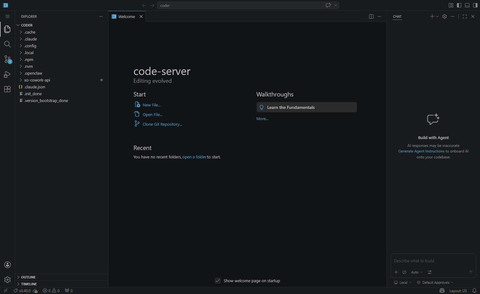Maximize the chat panel

click(465, 16)
